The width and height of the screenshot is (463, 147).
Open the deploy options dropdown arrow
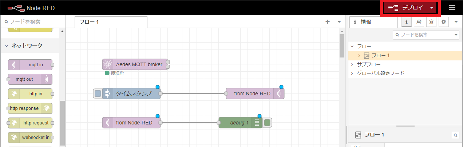(432, 8)
